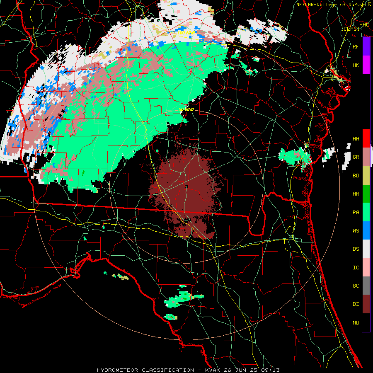Screen dimensions: 373x373
Task: Click the RA legend label
Action: 356,213
